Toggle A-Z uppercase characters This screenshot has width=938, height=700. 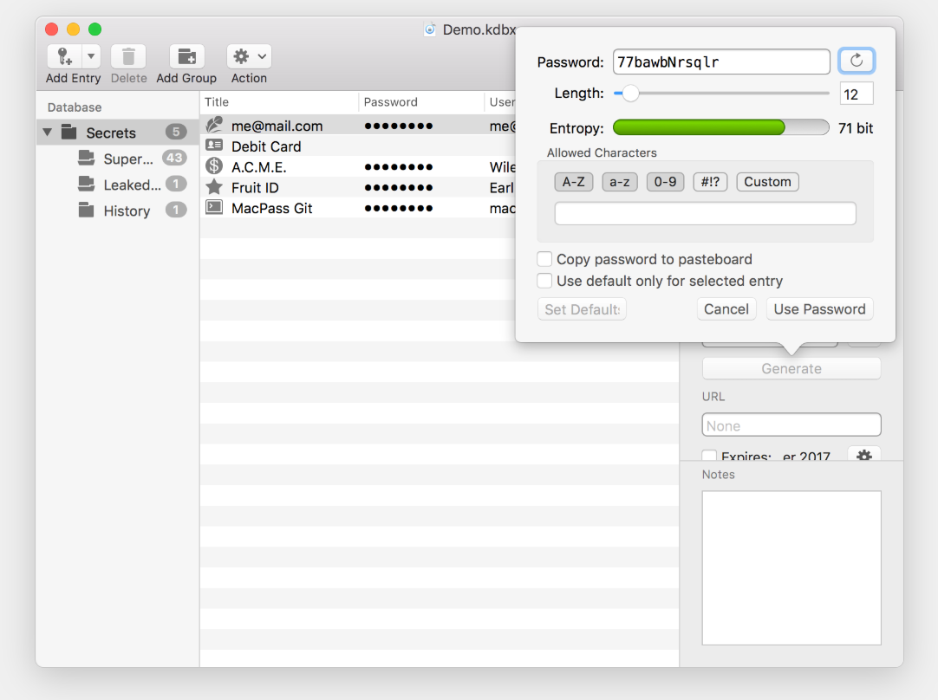[x=574, y=182]
